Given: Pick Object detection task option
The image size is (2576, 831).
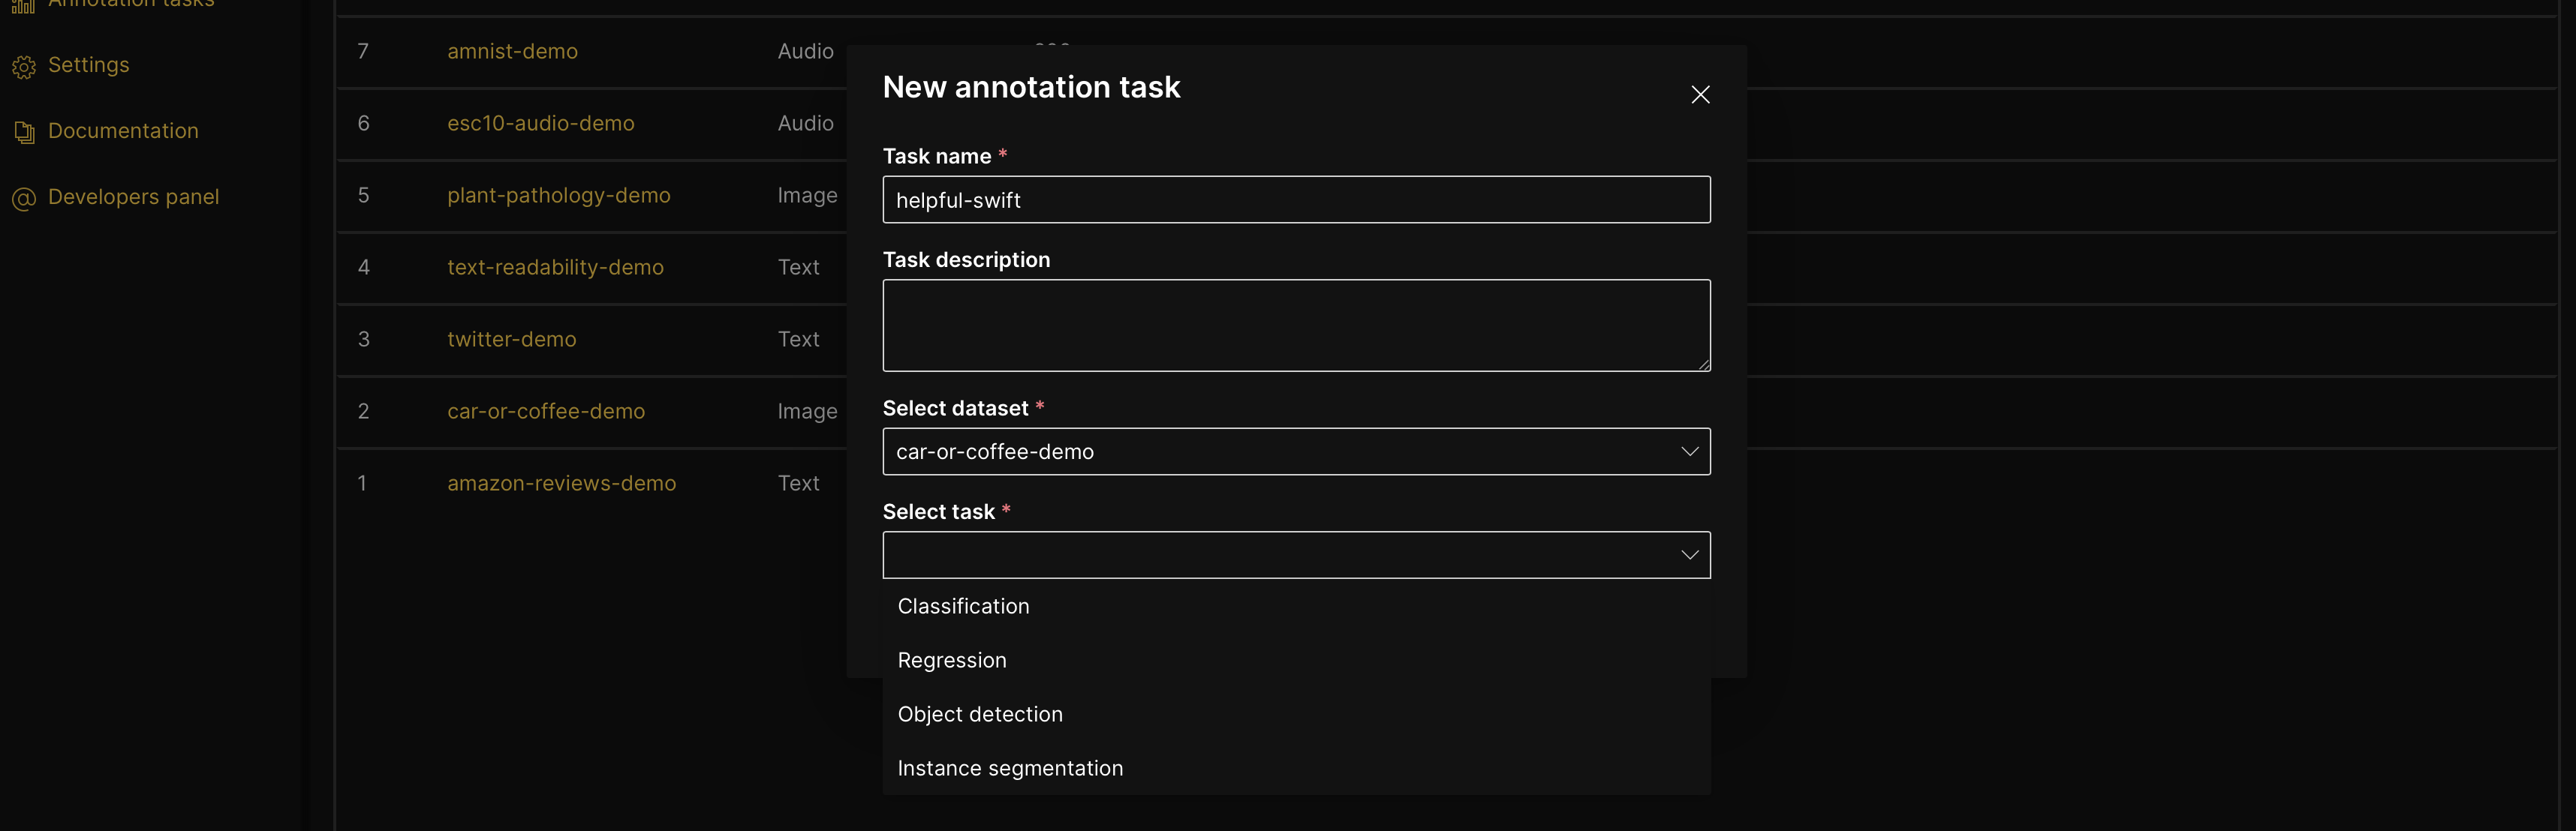Looking at the screenshot, I should (979, 714).
